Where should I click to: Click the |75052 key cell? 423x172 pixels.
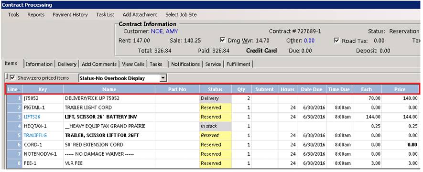pos(43,98)
